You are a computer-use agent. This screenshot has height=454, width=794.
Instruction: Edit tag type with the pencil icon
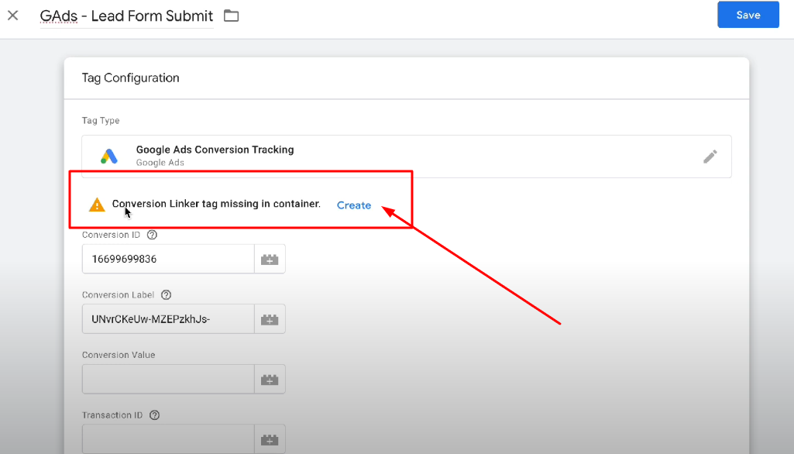pos(710,156)
